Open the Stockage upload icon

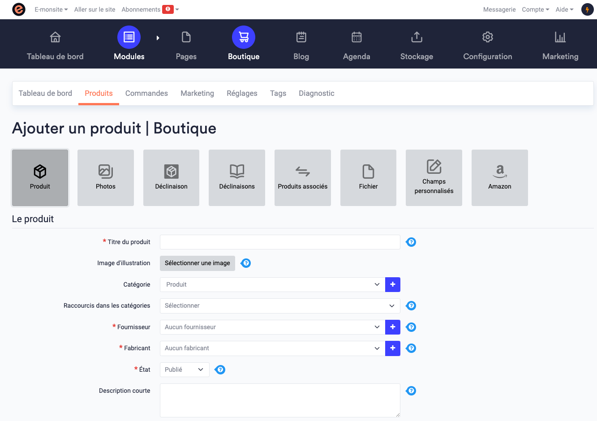pyautogui.click(x=417, y=37)
